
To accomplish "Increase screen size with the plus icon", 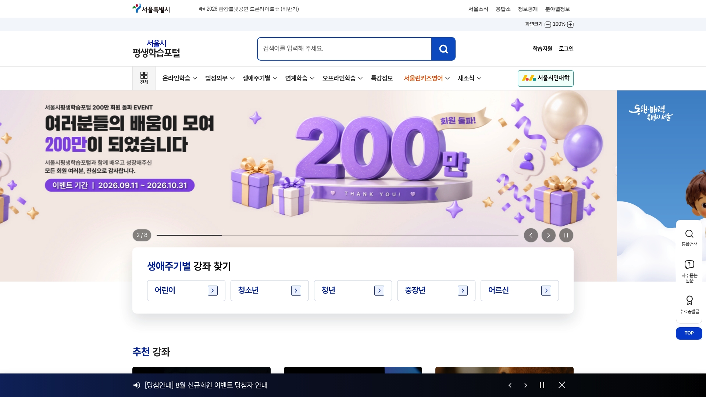I will pos(570,25).
